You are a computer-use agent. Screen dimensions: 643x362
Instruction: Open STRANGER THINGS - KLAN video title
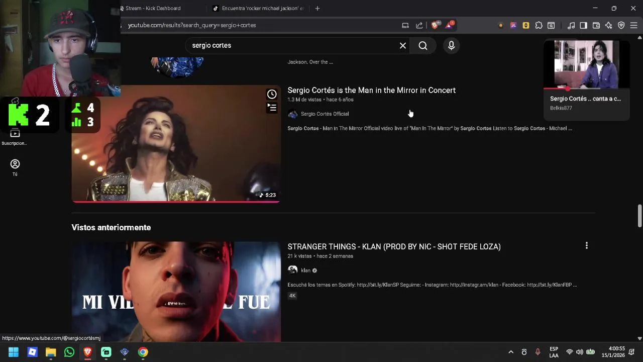(x=394, y=247)
